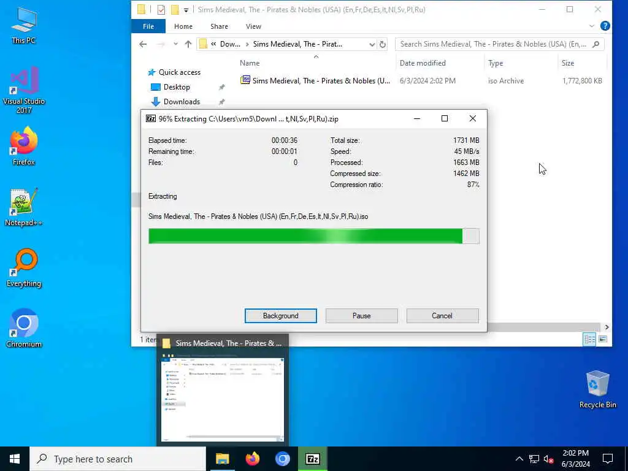Switch to the Share ribbon tab
The height and width of the screenshot is (471, 628).
(219, 26)
